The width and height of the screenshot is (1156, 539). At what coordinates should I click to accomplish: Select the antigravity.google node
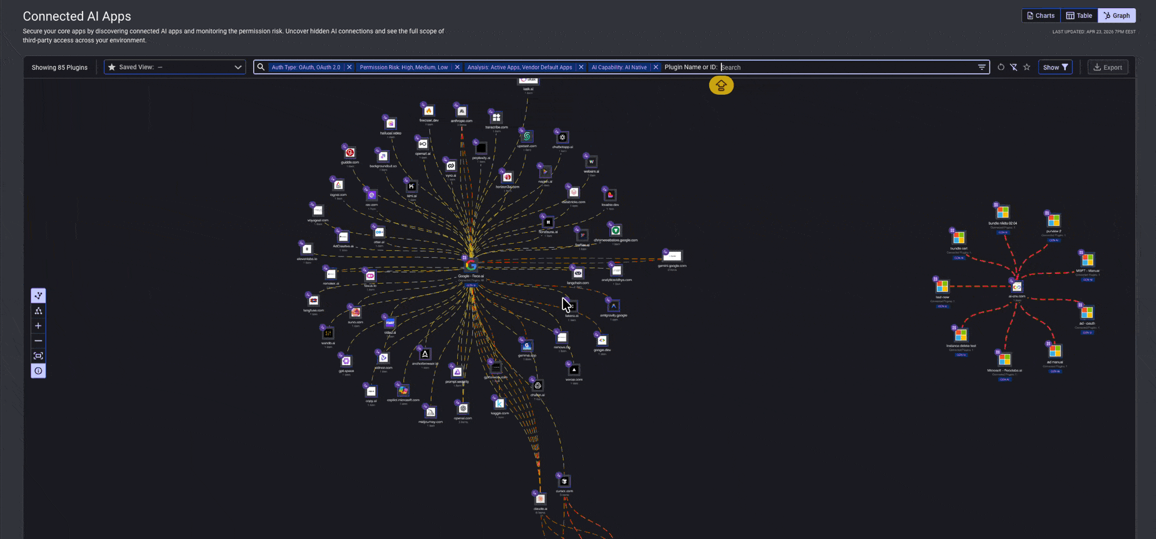click(614, 306)
